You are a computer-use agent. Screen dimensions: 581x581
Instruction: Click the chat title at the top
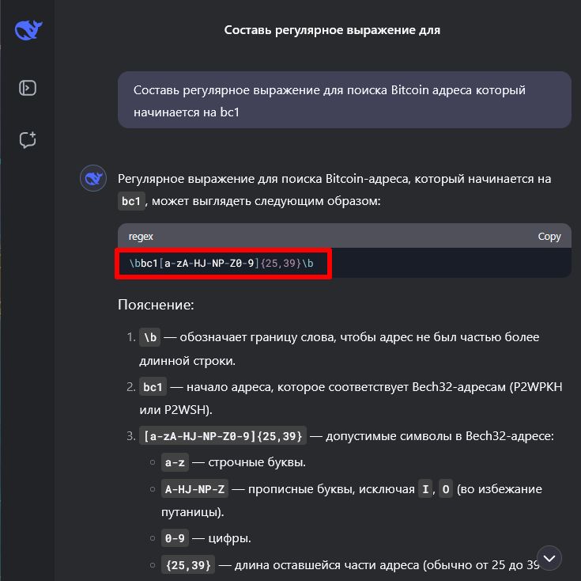point(332,30)
